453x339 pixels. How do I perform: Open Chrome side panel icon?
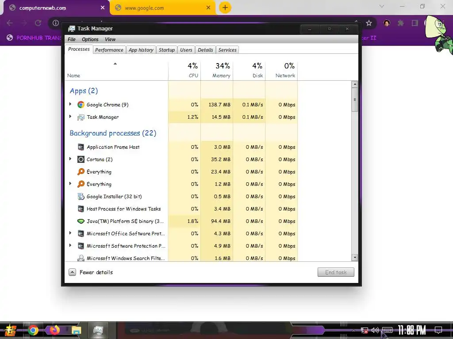[x=415, y=23]
